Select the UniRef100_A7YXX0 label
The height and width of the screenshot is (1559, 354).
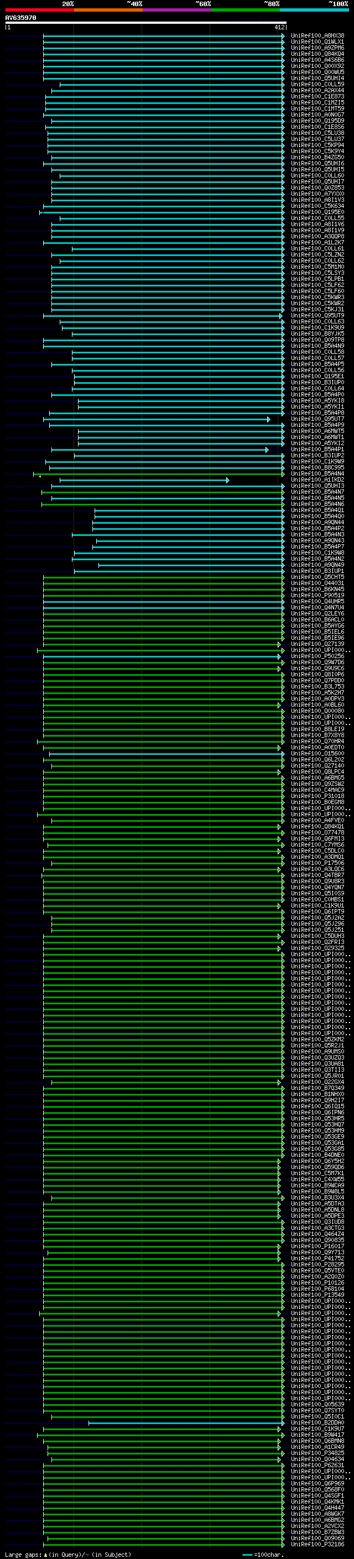click(317, 194)
